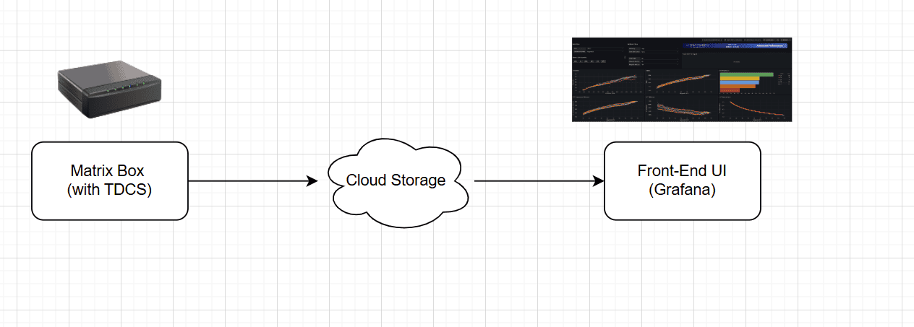Click the arrowhead pointing at Front-End UI box
Screen dimensions: 914x327
598,180
